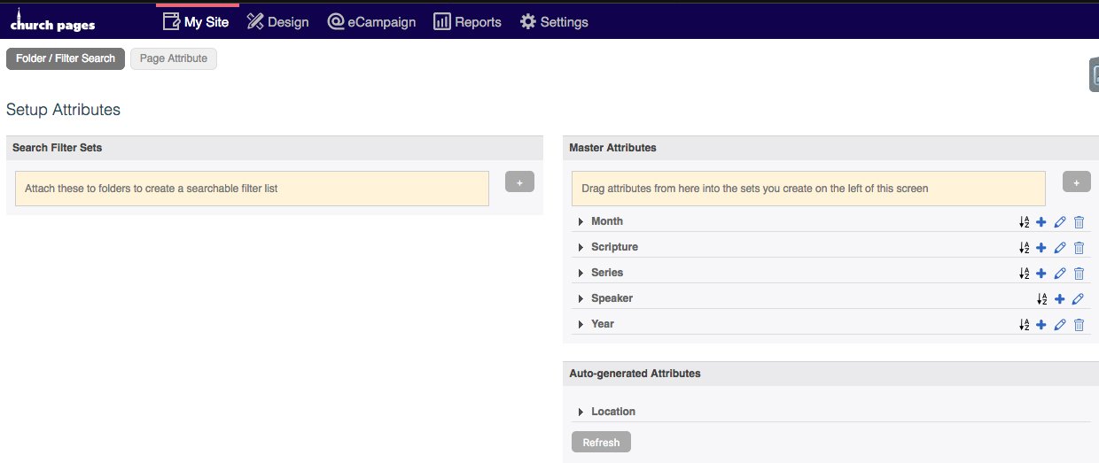Expand the Location auto-generated attribute
This screenshot has width=1099, height=463.
[x=581, y=413]
